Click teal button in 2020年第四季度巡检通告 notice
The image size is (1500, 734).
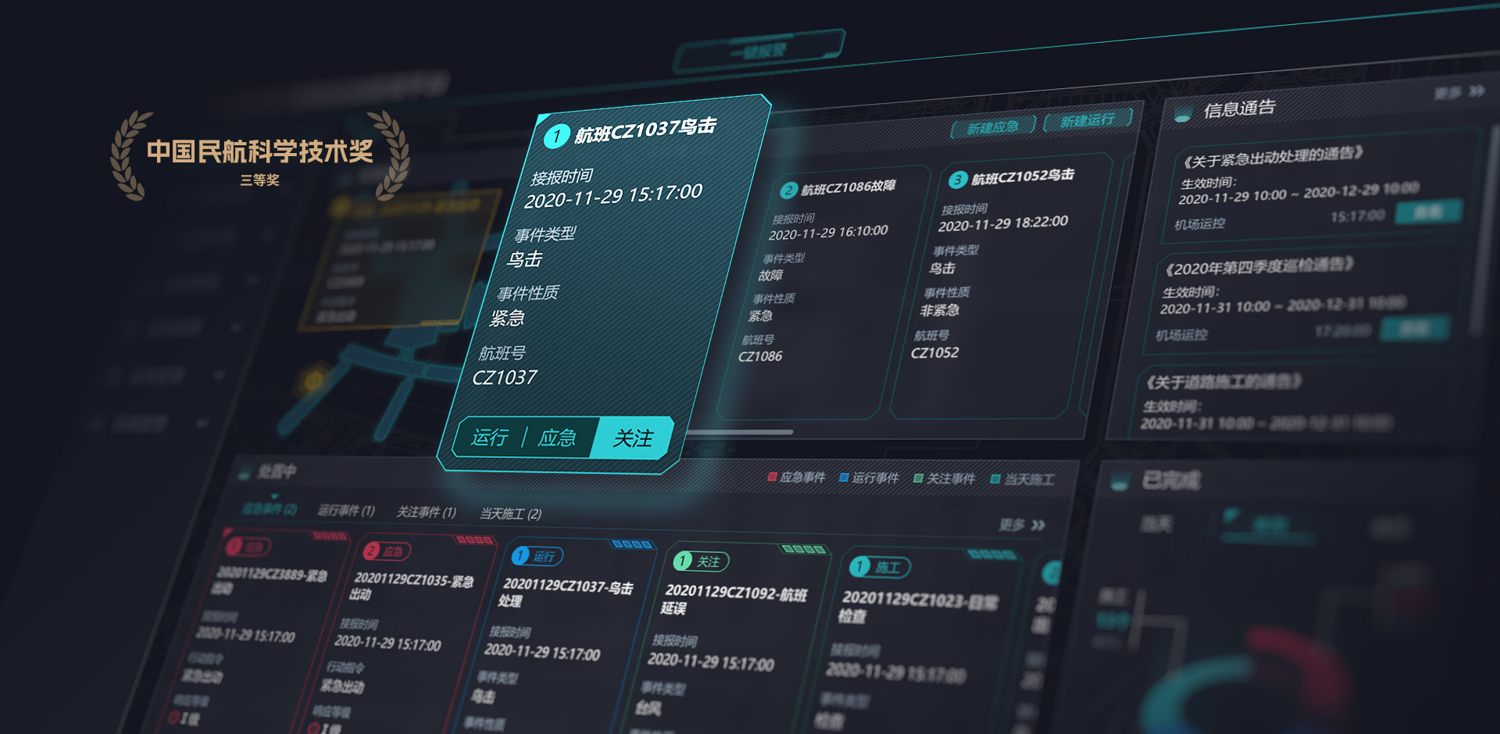tap(1415, 329)
